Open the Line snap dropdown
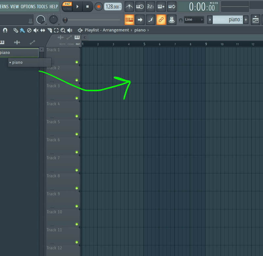Screen dimensions: 263x256 tap(194, 20)
